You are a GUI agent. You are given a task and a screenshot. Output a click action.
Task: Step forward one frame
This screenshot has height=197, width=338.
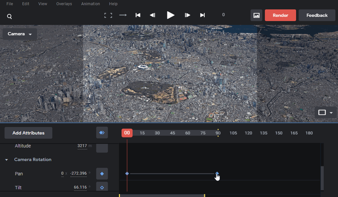187,15
